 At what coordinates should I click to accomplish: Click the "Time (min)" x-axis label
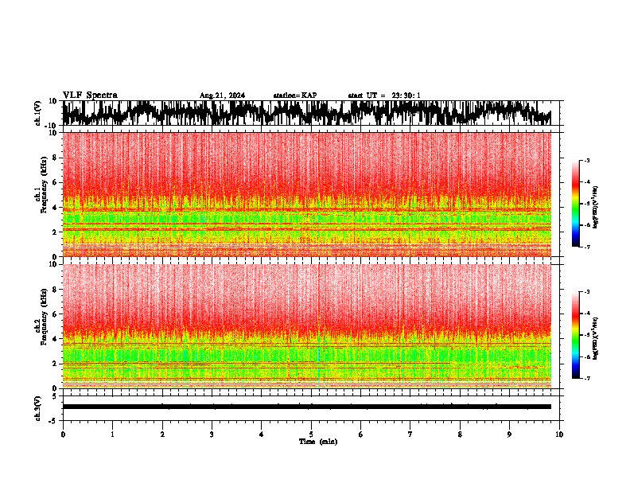point(318,442)
